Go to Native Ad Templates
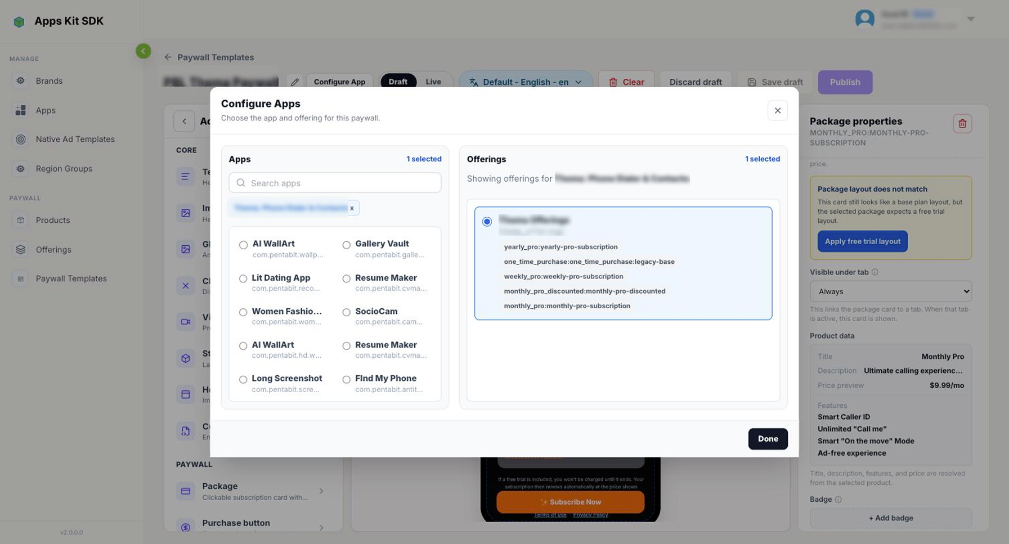Image resolution: width=1009 pixels, height=544 pixels. [x=75, y=139]
